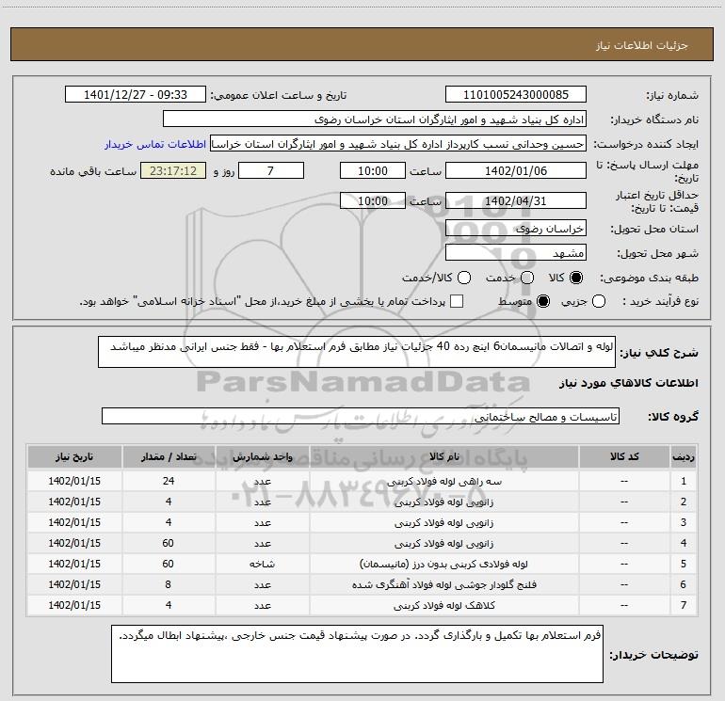Click the delivery city field مشهد
Image resolution: width=725 pixels, height=701 pixels.
(x=516, y=253)
